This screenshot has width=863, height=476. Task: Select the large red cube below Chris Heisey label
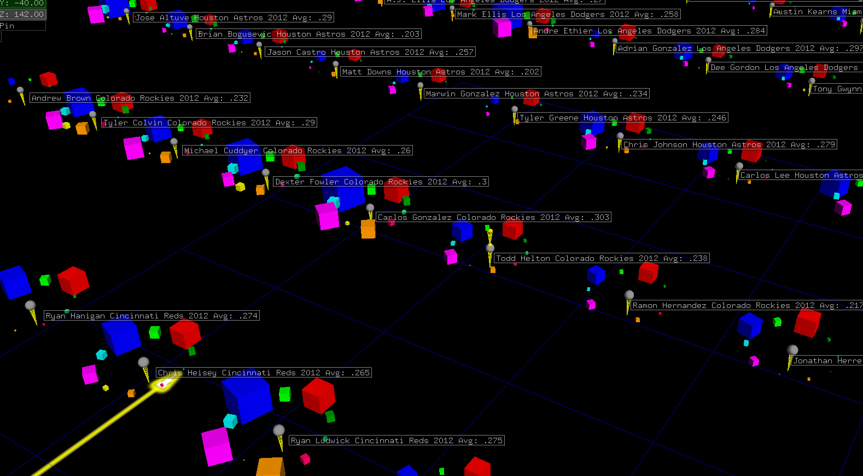318,394
